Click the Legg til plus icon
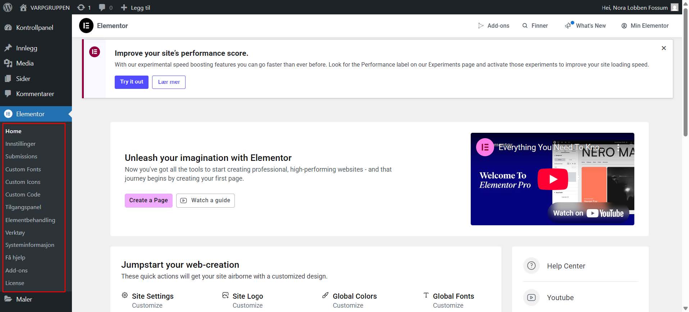This screenshot has width=689, height=312. pyautogui.click(x=124, y=8)
